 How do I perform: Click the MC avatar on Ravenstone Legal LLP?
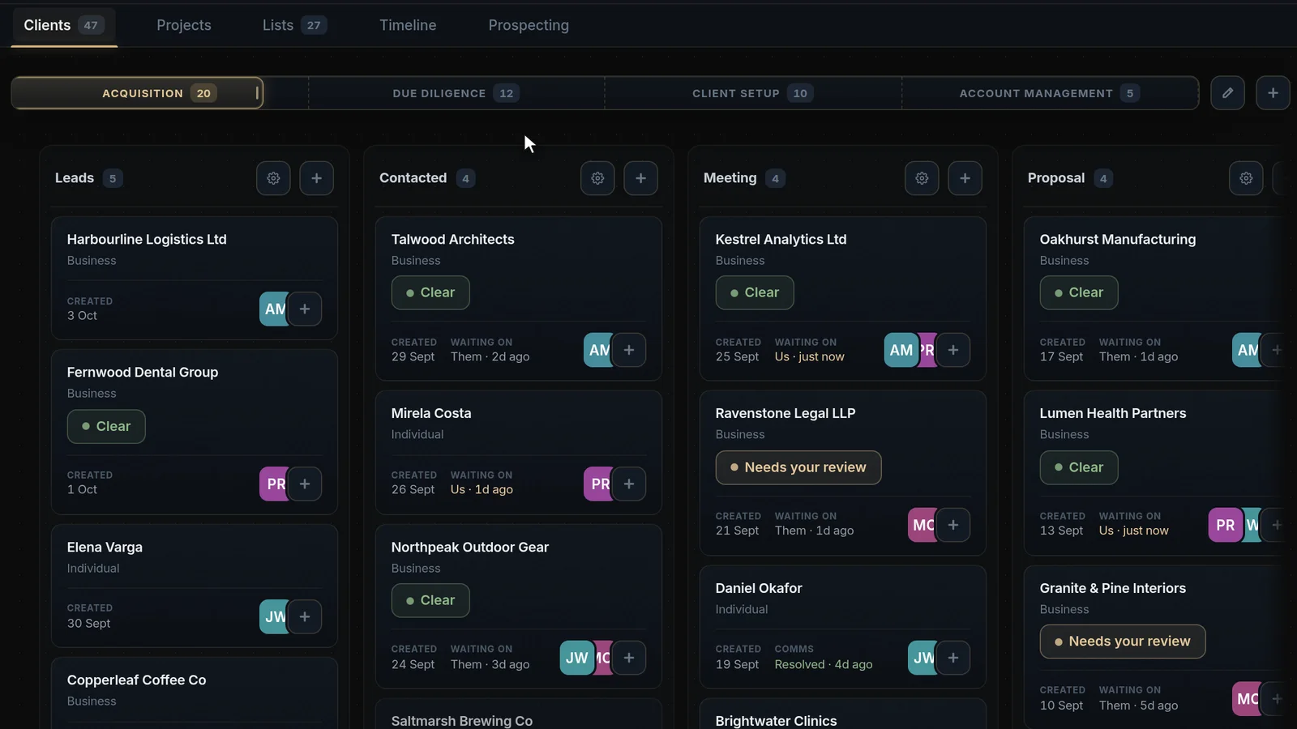923,525
